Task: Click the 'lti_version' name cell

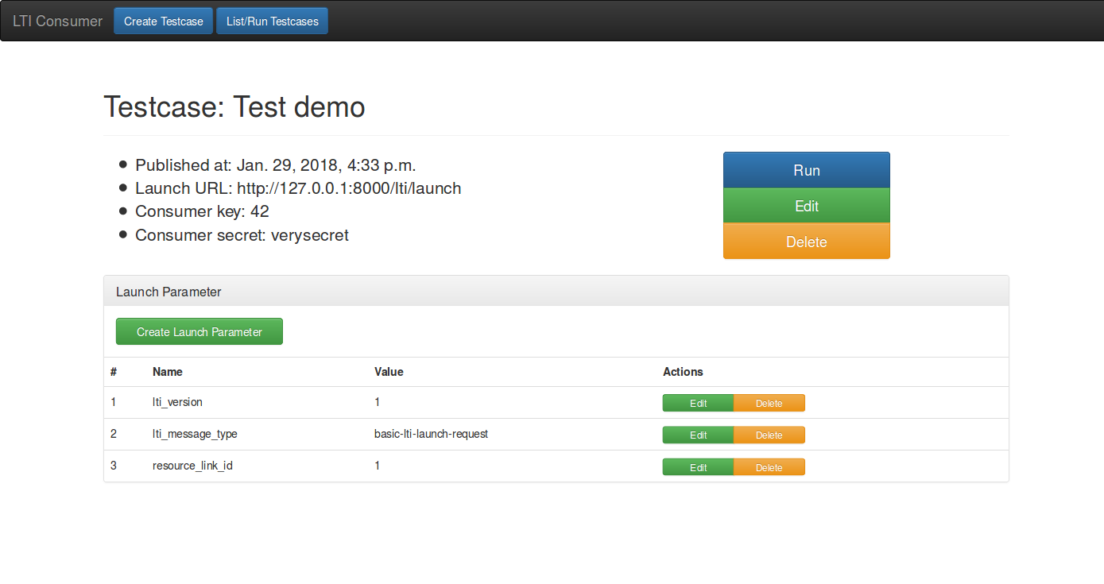Action: tap(177, 402)
